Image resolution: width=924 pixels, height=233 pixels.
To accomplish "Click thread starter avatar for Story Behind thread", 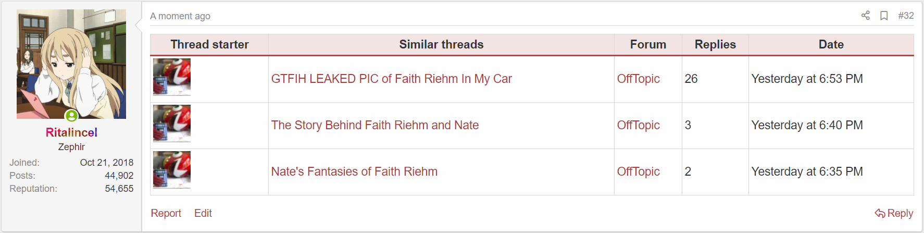I will 172,124.
